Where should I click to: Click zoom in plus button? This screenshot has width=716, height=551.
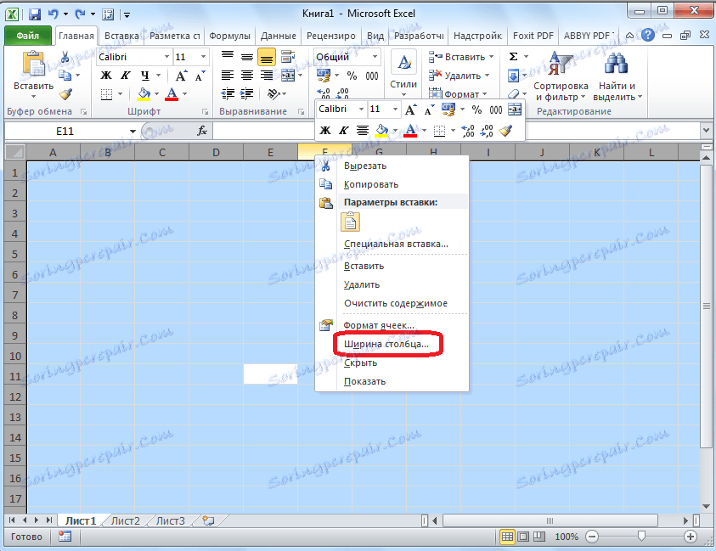[x=691, y=537]
